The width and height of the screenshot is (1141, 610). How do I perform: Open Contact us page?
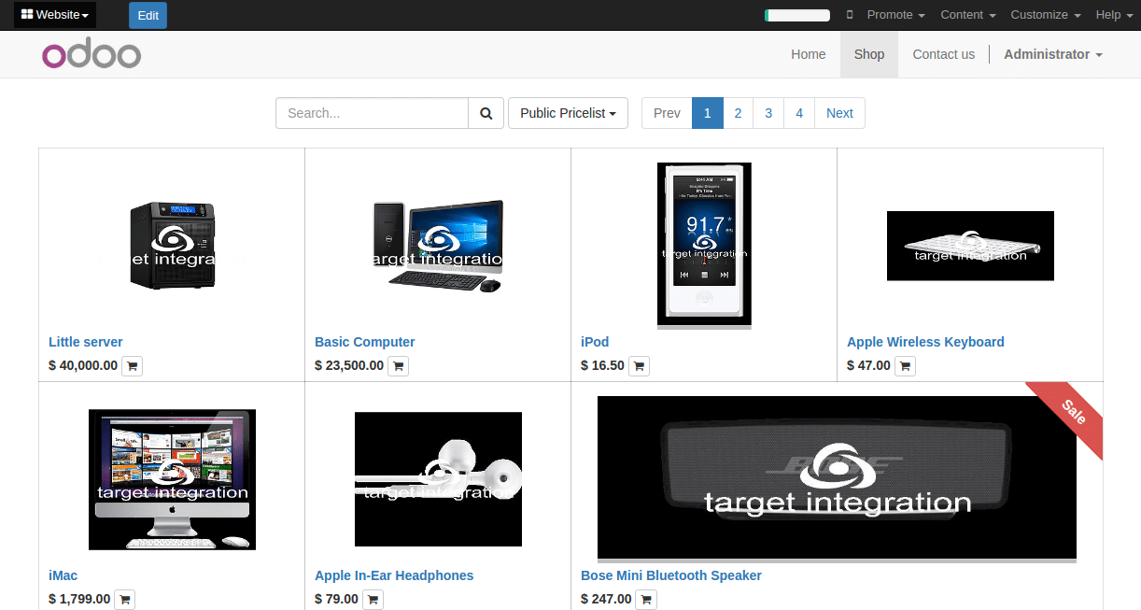(x=943, y=54)
